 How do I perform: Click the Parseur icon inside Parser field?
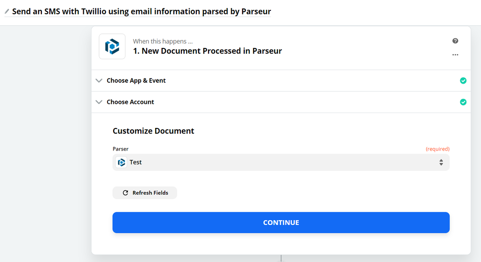tap(121, 162)
